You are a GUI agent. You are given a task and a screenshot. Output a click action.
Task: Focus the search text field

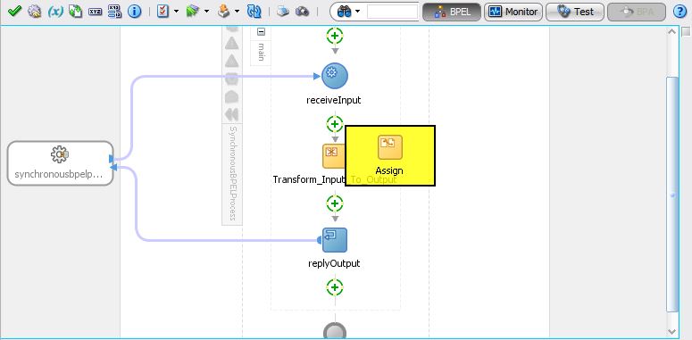392,12
